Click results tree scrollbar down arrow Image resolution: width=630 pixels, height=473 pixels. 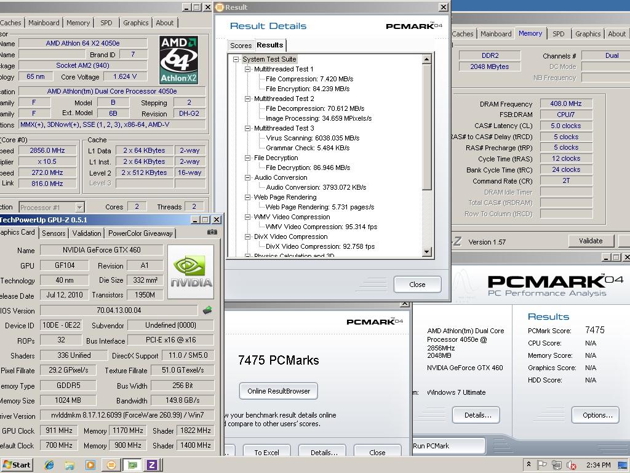(427, 252)
